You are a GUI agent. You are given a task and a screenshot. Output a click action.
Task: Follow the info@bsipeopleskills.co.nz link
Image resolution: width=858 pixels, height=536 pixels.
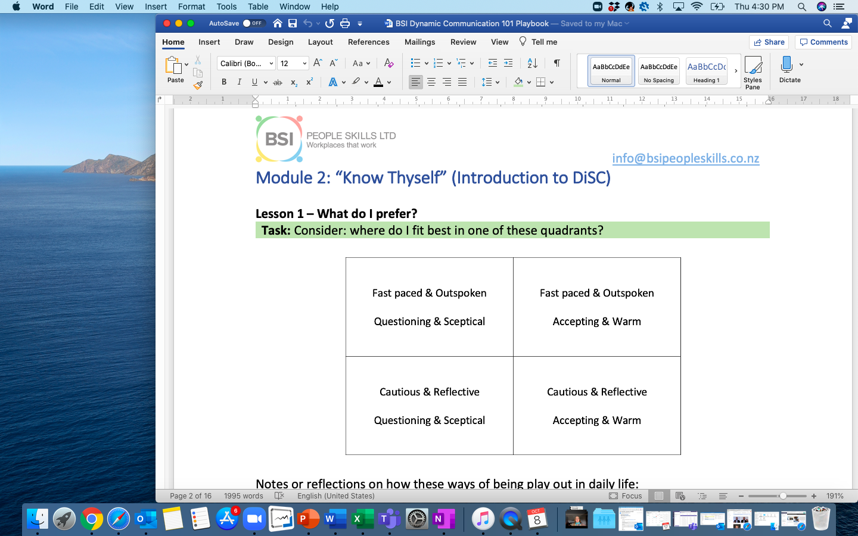(x=686, y=158)
